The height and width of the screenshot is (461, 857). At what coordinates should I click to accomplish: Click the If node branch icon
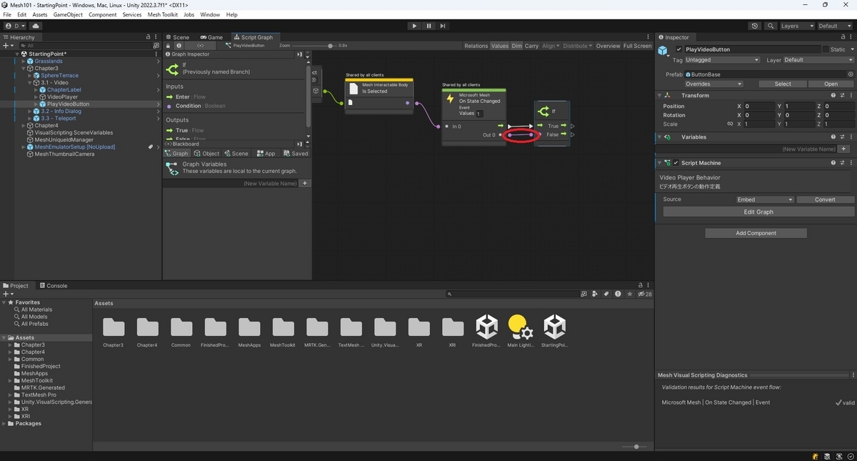tap(543, 111)
